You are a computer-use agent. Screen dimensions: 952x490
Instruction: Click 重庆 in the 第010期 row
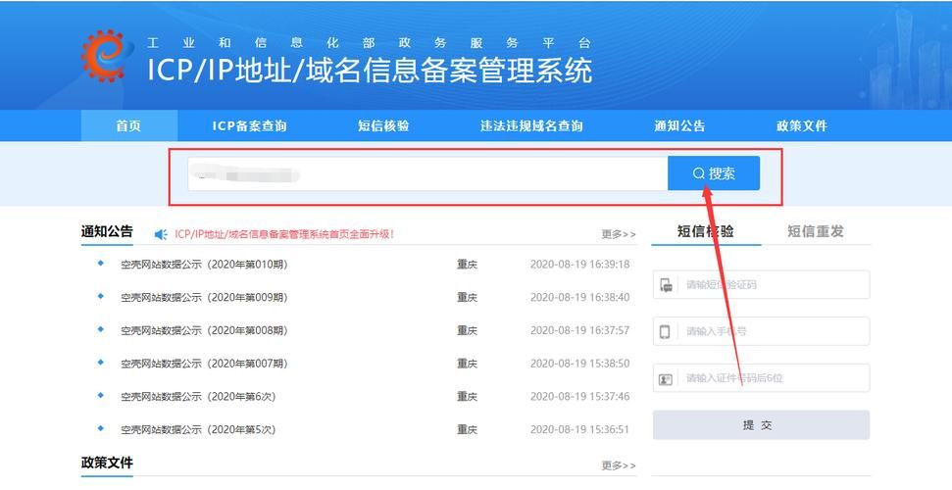[467, 265]
